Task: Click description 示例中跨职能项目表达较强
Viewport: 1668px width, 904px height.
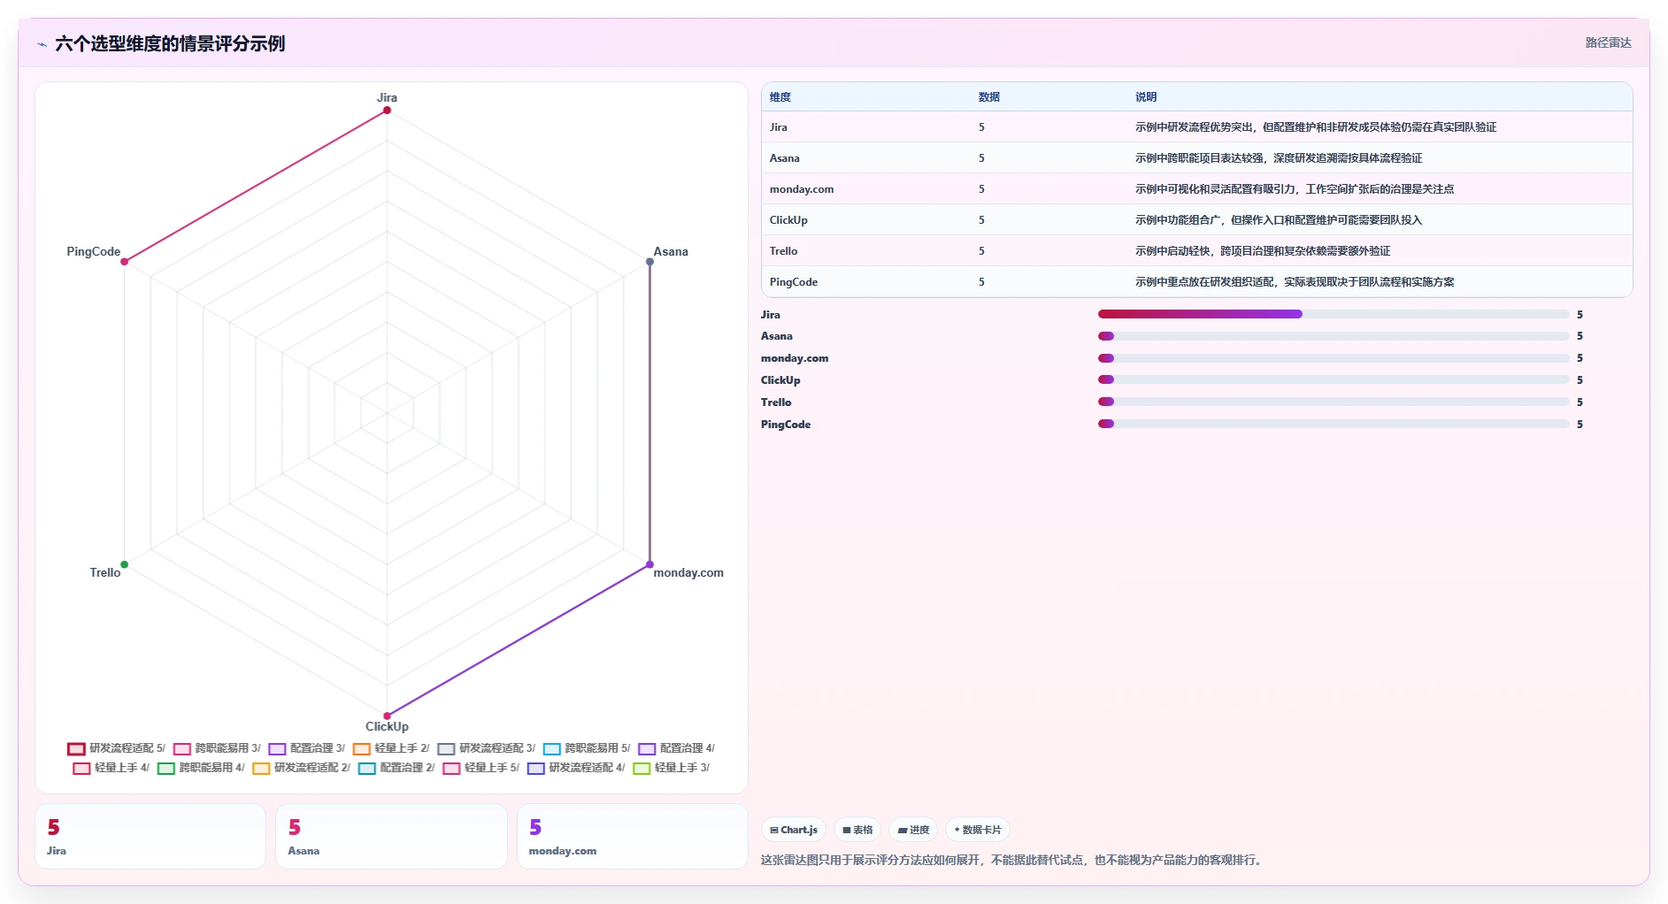Action: (x=1279, y=158)
